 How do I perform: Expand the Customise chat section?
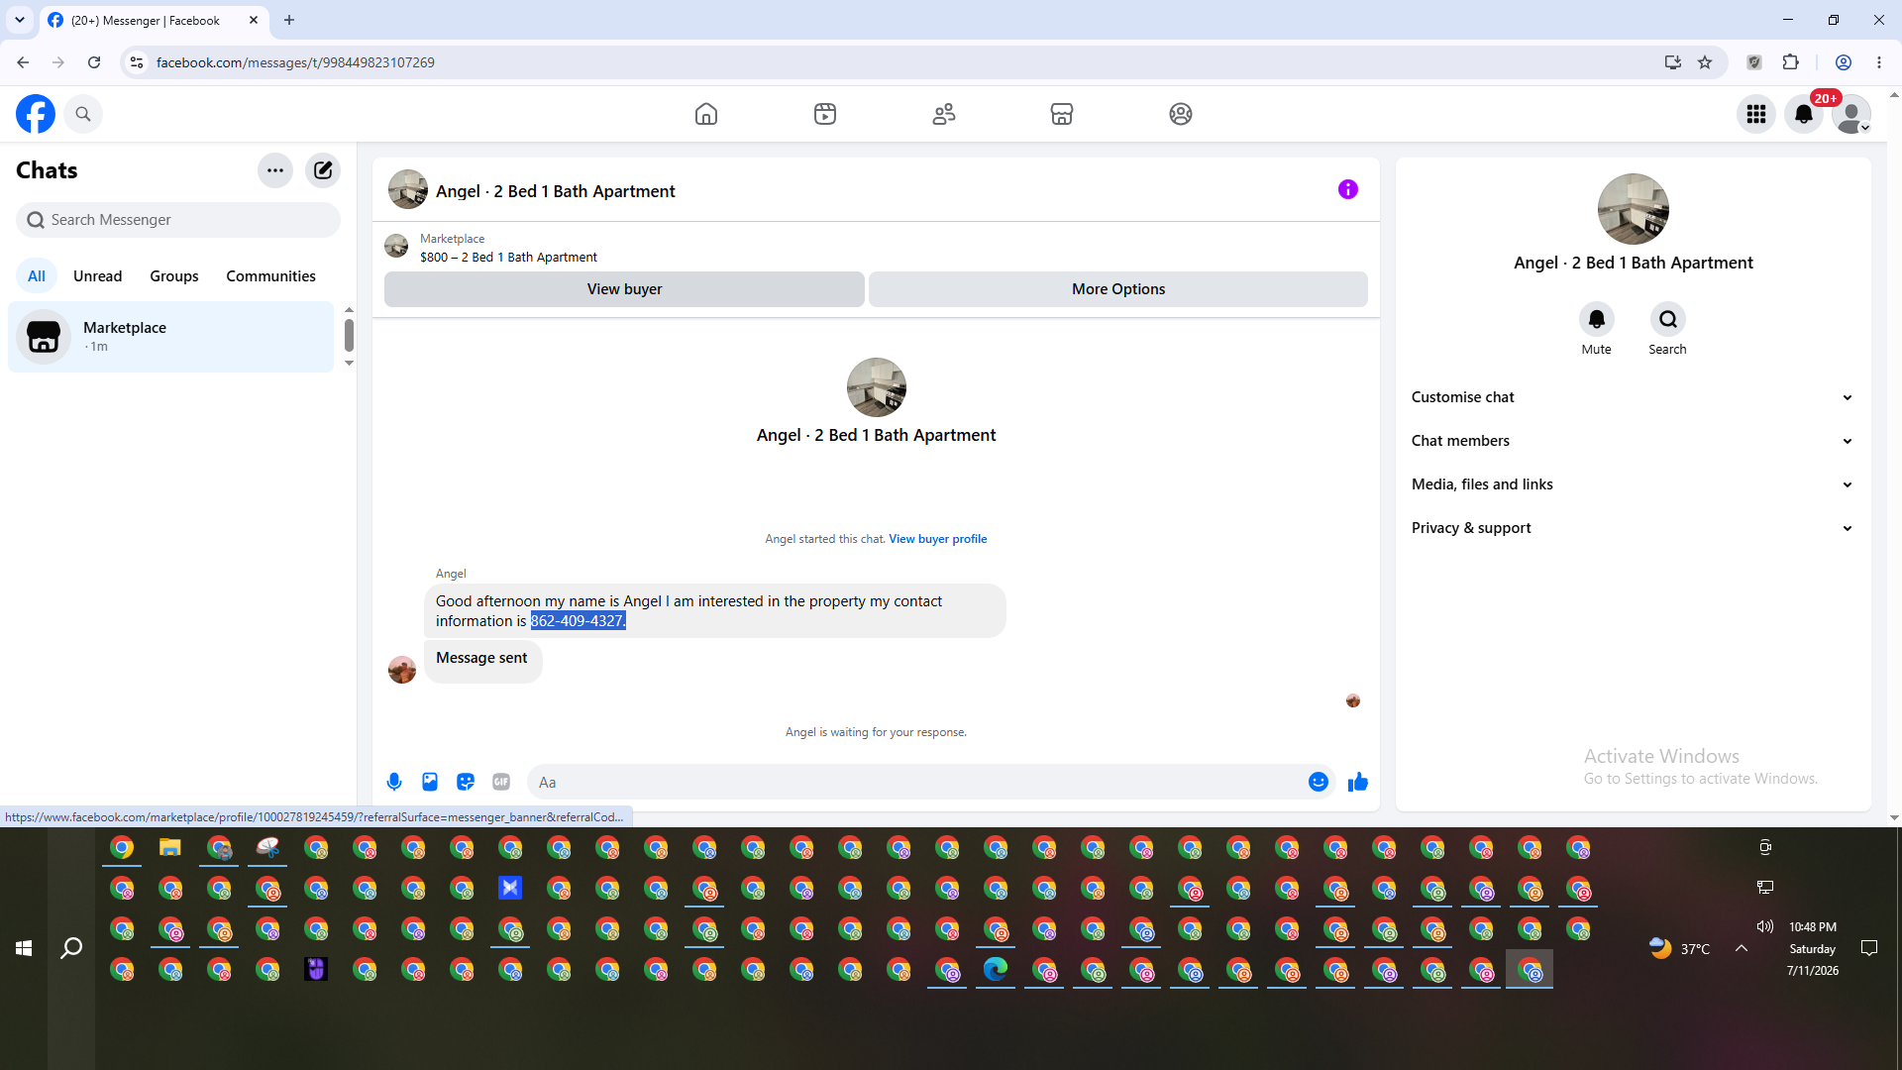(1633, 397)
